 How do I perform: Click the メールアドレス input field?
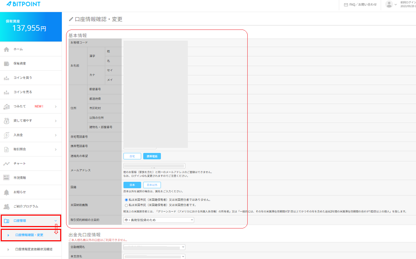(154, 166)
